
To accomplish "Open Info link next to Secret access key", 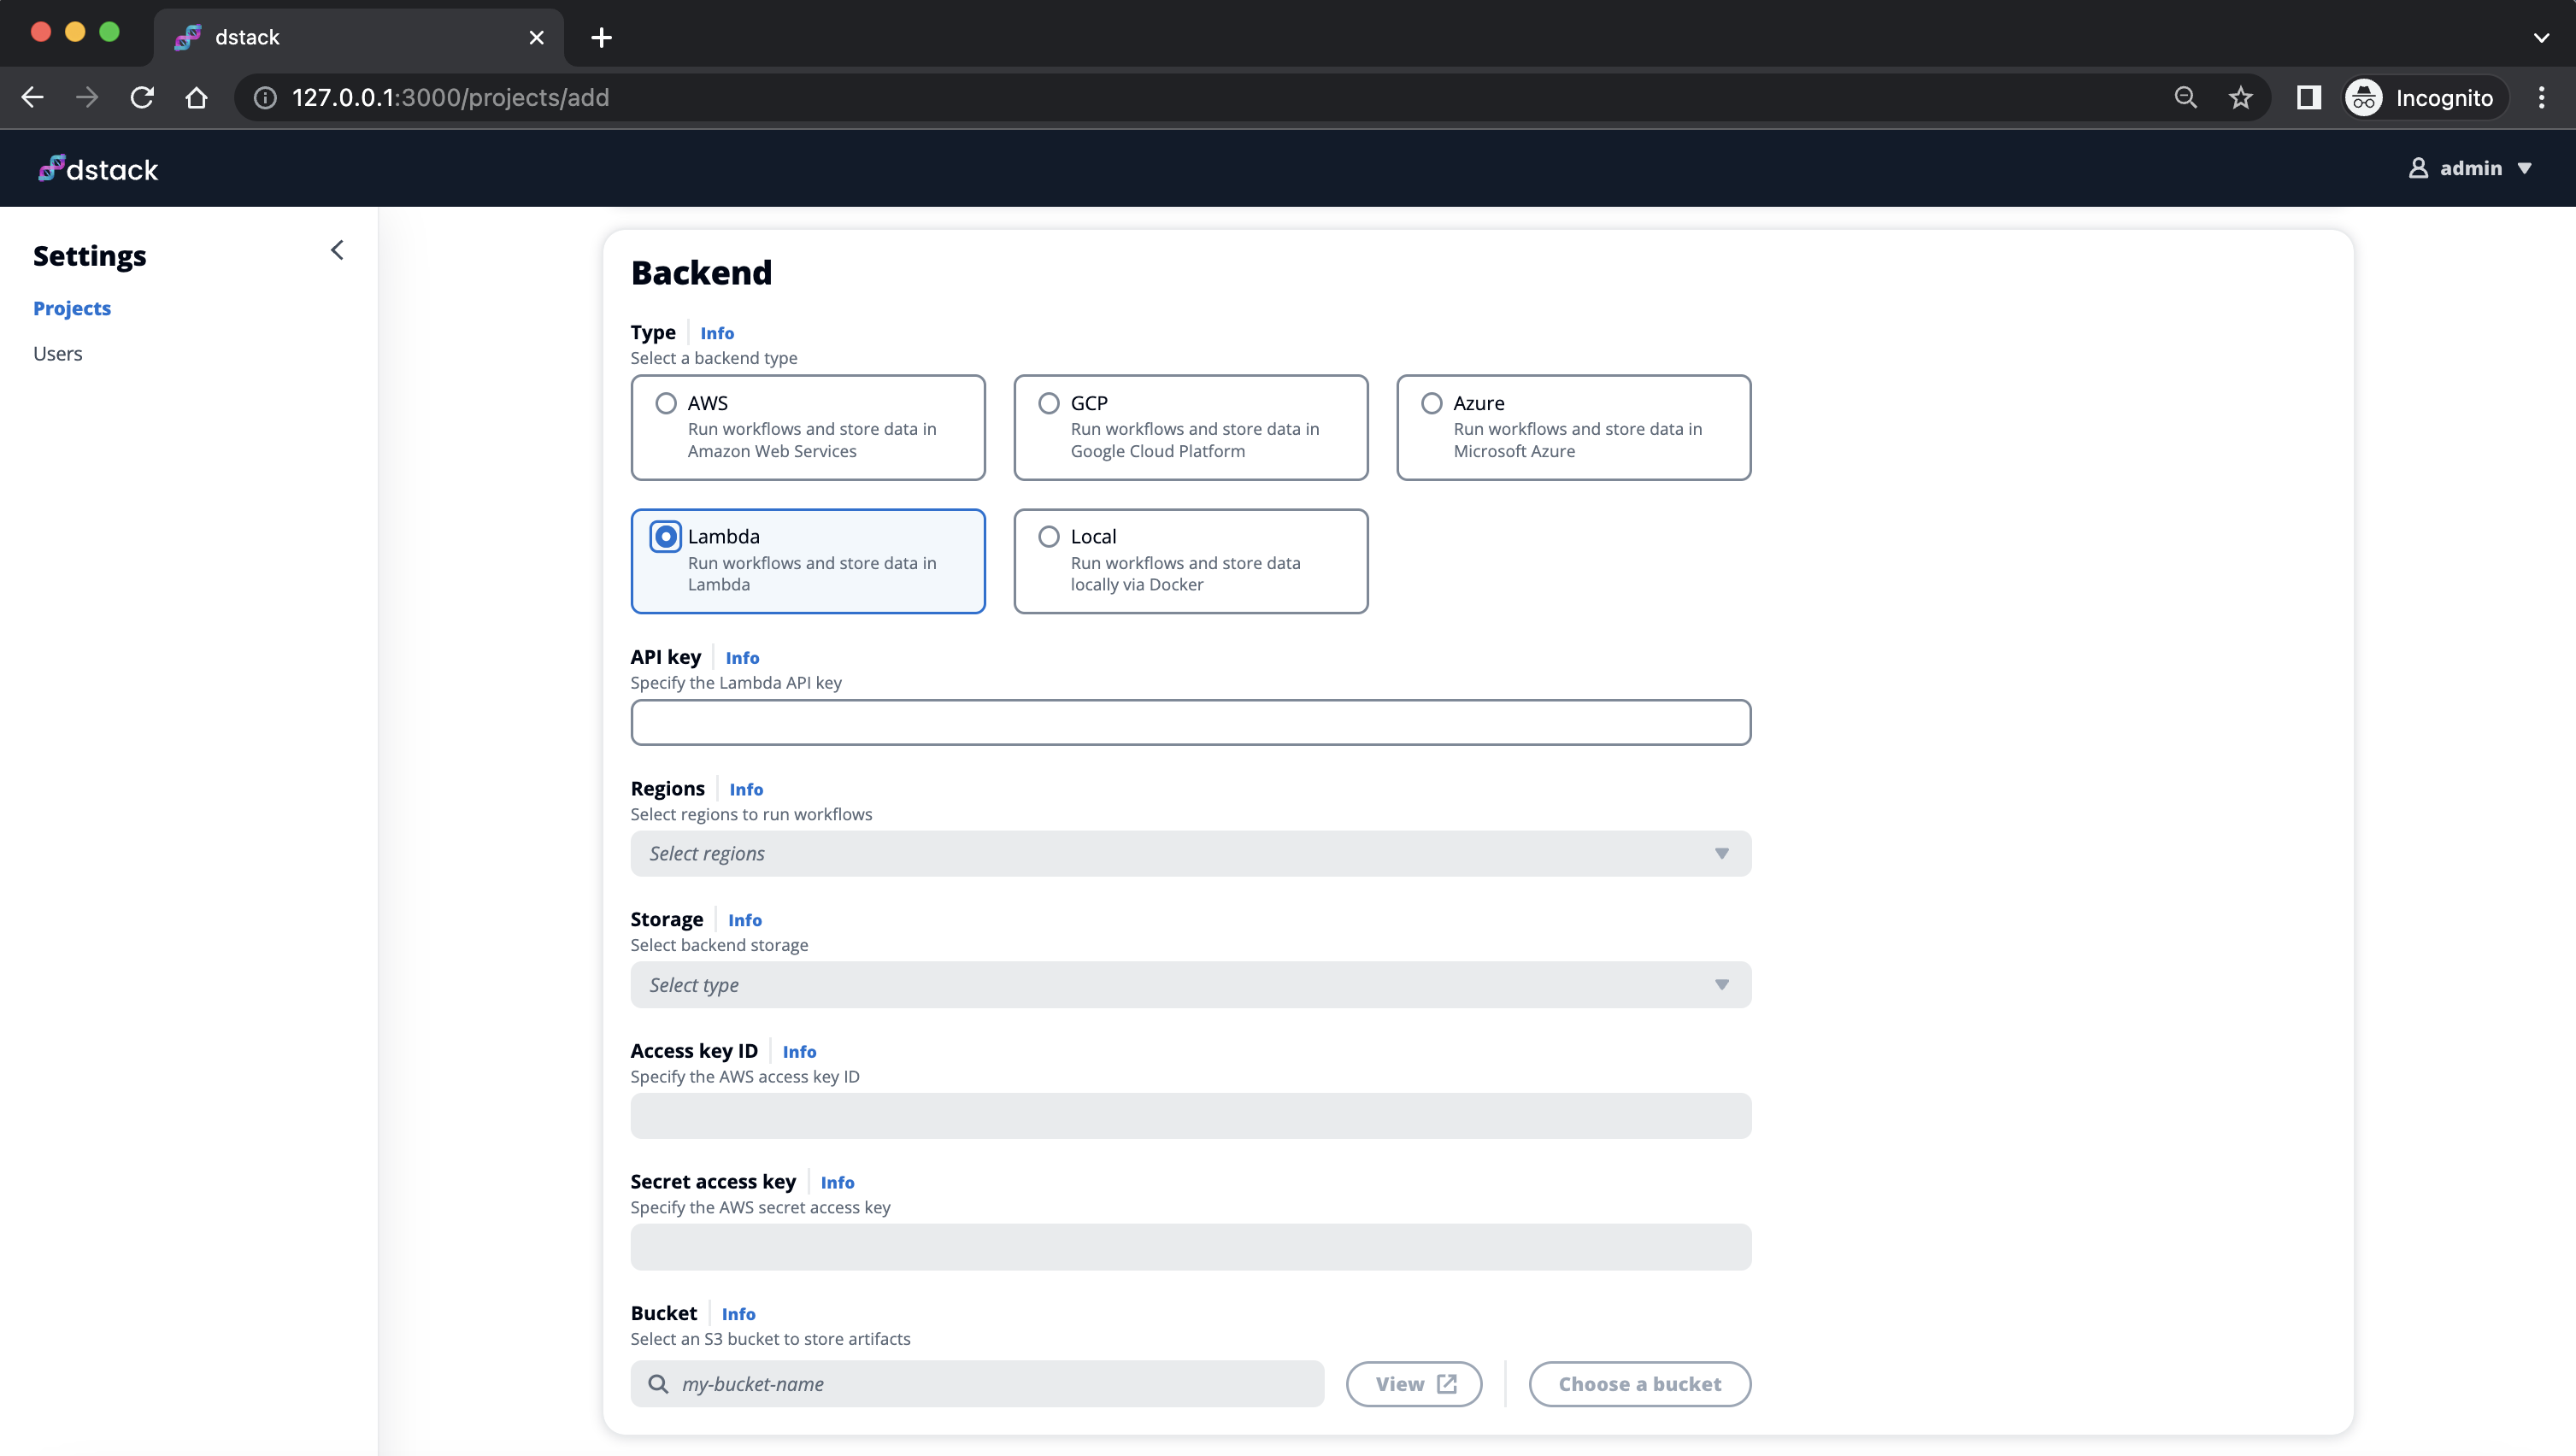I will click(837, 1182).
